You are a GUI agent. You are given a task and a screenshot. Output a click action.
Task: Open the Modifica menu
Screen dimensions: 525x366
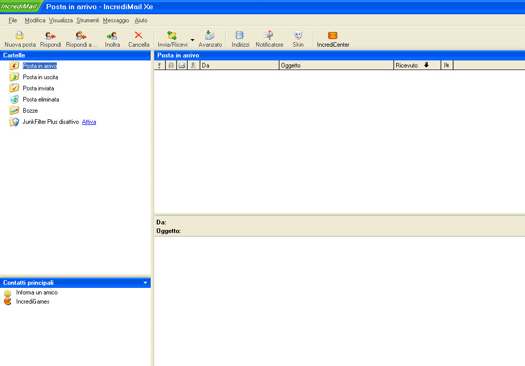(35, 20)
